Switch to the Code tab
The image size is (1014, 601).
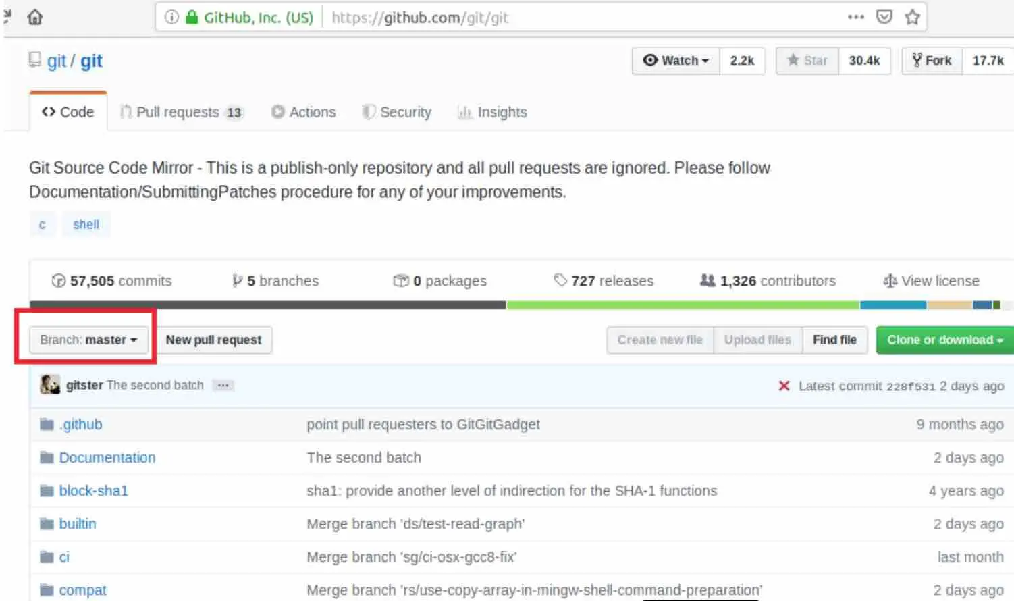point(68,112)
